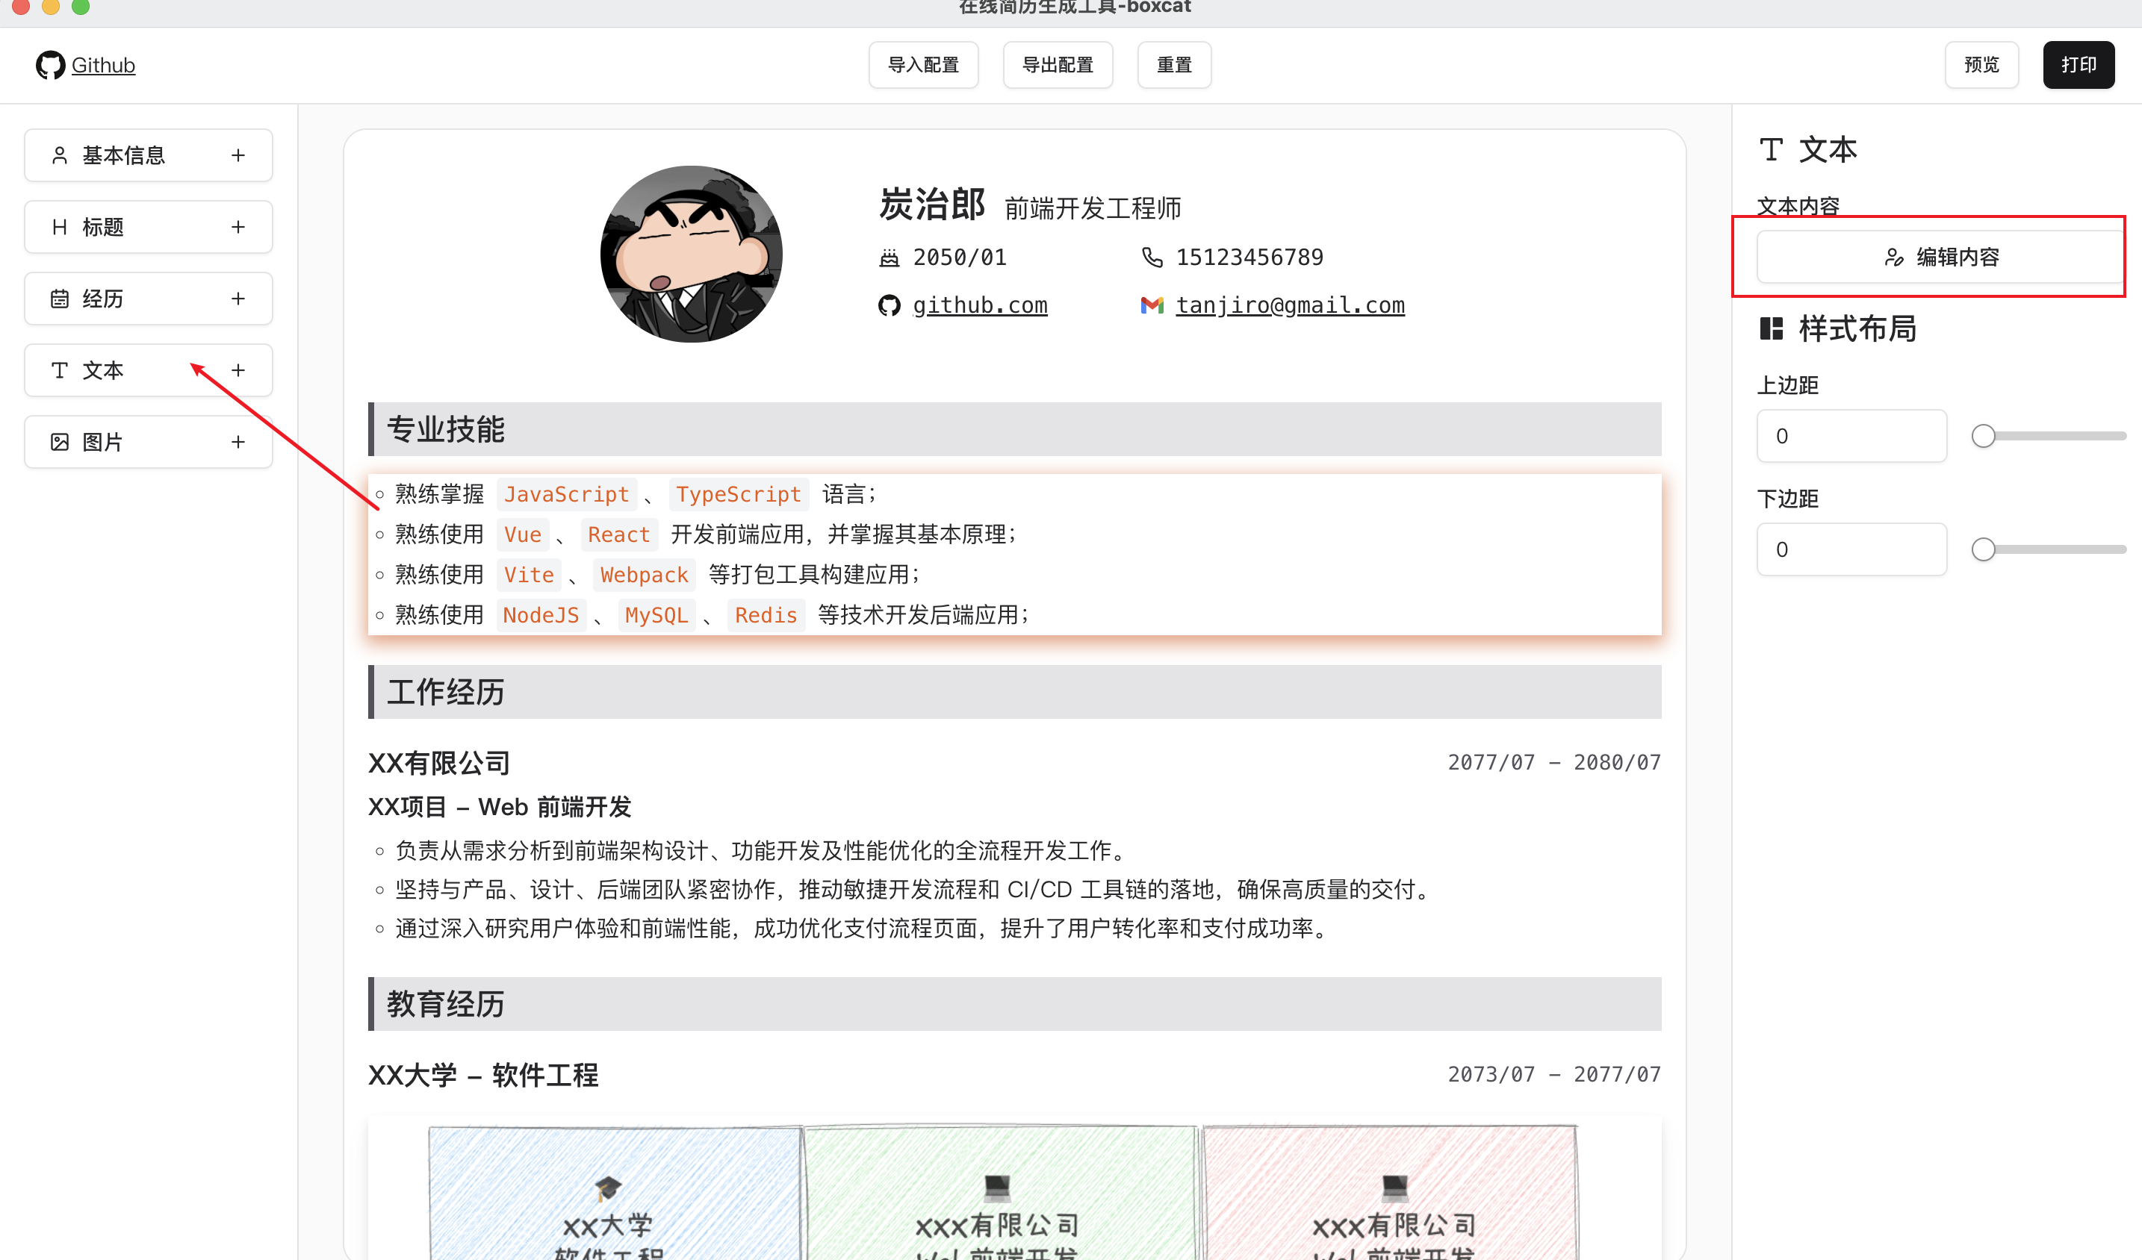The image size is (2142, 1260).
Task: Click the blue XX大学 timeline card
Action: 615,1194
